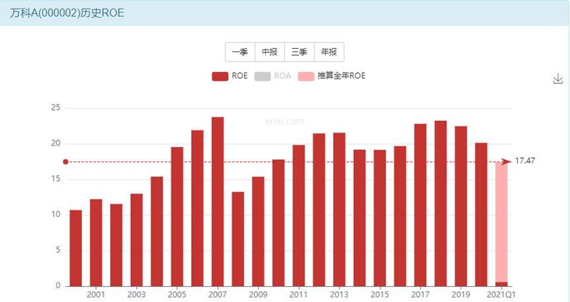Toggle the ROA legend series
The image size is (570, 302).
pos(272,76)
